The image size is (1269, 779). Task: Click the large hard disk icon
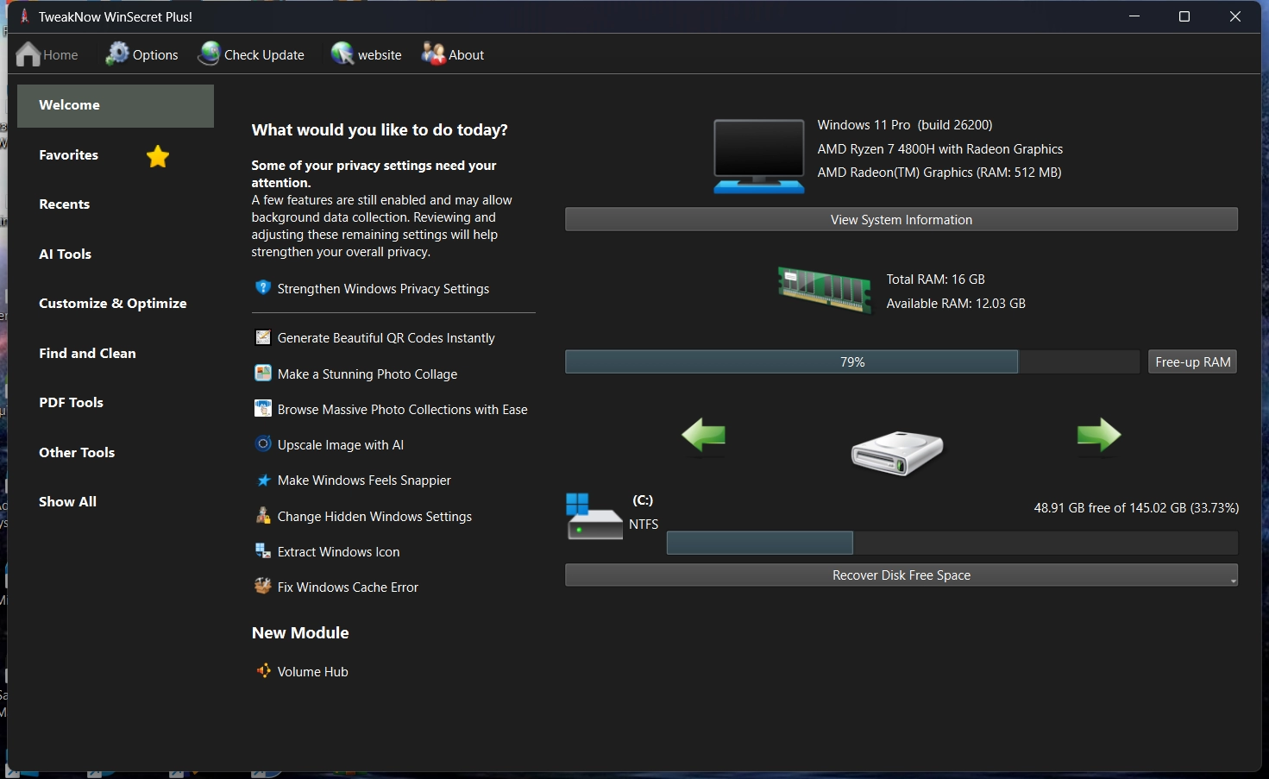[x=897, y=453]
